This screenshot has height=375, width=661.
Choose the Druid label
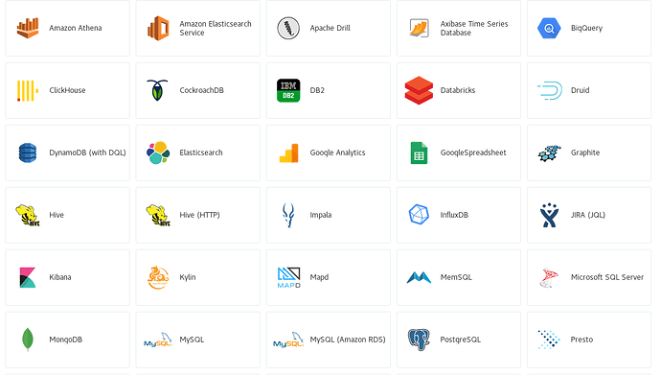tap(581, 90)
